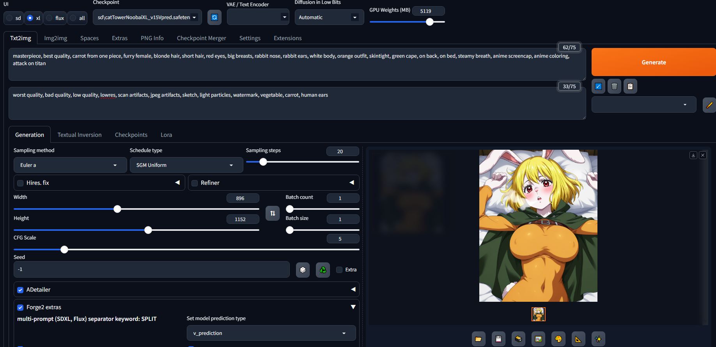The width and height of the screenshot is (716, 347).
Task: Enable the Hires. fix checkbox
Action: tap(20, 183)
